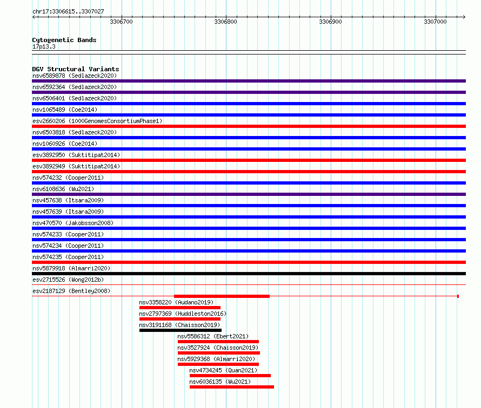Click nsv2797369 (Huddleston2016) label
481x408 pixels.
click(183, 314)
